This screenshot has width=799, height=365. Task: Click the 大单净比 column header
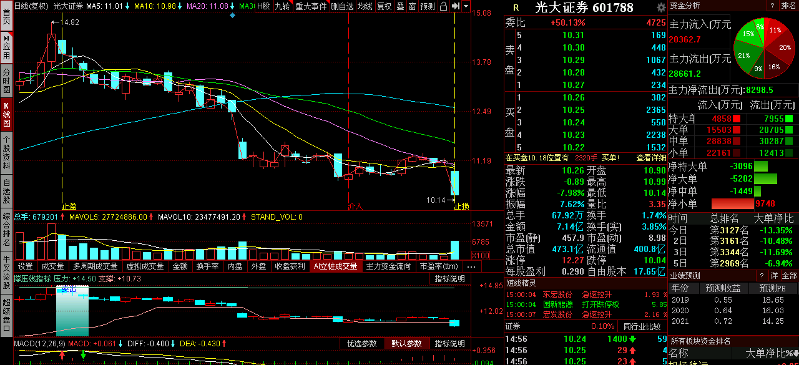[x=774, y=219]
